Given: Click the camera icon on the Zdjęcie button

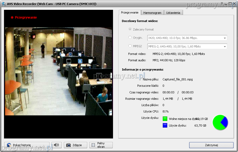Looking at the screenshot, I should (x=69, y=145).
